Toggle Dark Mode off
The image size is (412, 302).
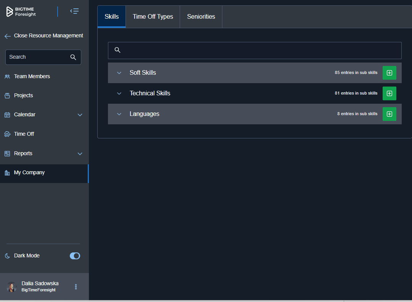pyautogui.click(x=75, y=256)
